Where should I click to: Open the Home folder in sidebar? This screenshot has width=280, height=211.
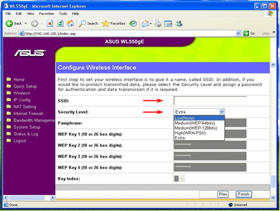point(19,80)
